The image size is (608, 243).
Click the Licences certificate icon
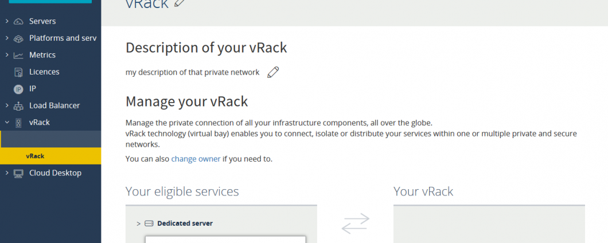[18, 72]
